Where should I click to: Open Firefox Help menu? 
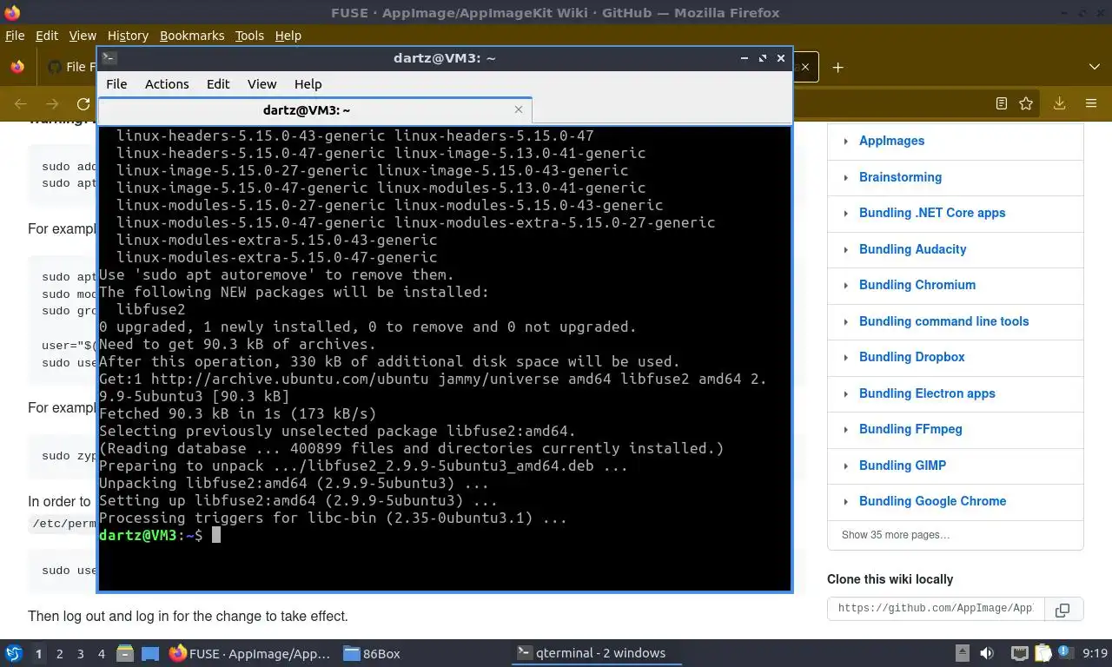(288, 36)
